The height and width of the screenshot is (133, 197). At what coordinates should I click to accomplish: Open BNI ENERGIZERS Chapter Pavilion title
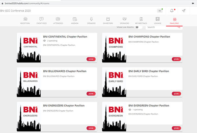[64, 106]
